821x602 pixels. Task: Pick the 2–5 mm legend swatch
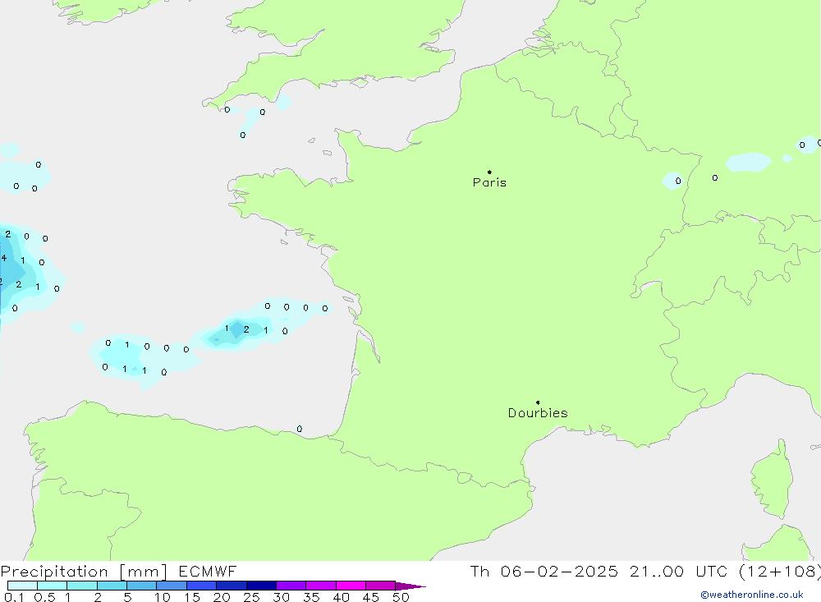pyautogui.click(x=112, y=586)
